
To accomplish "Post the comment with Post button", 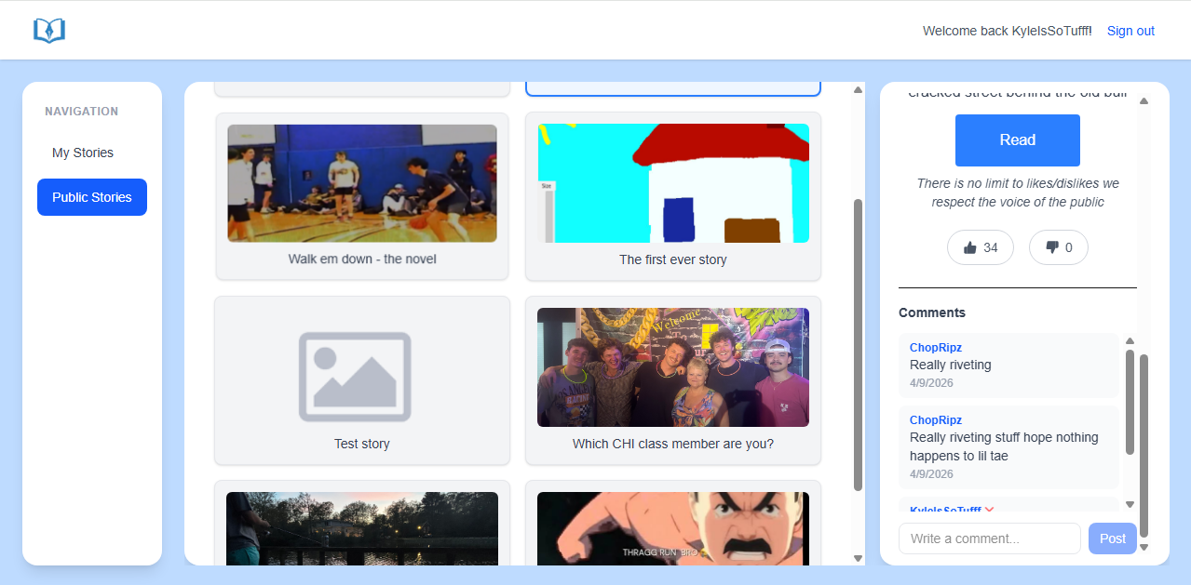I will 1113,538.
